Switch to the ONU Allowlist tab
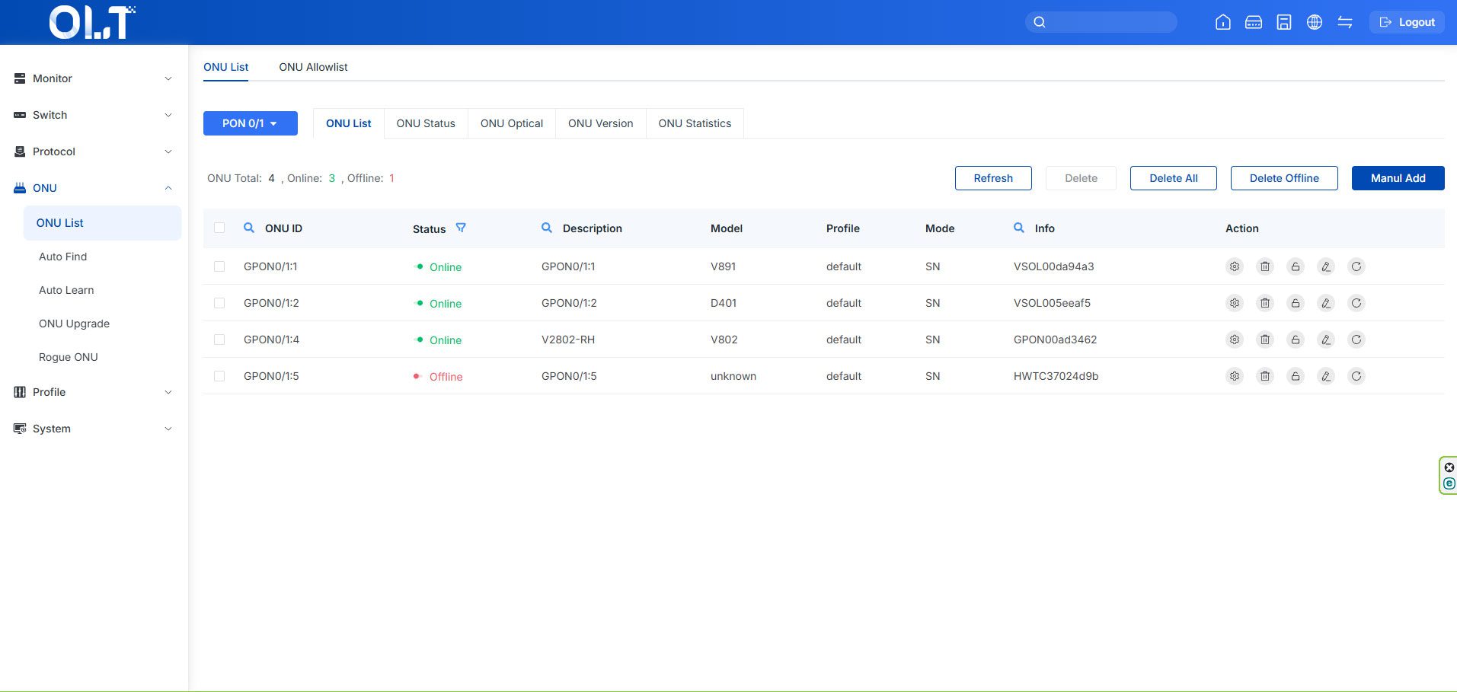The image size is (1457, 692). tap(313, 67)
